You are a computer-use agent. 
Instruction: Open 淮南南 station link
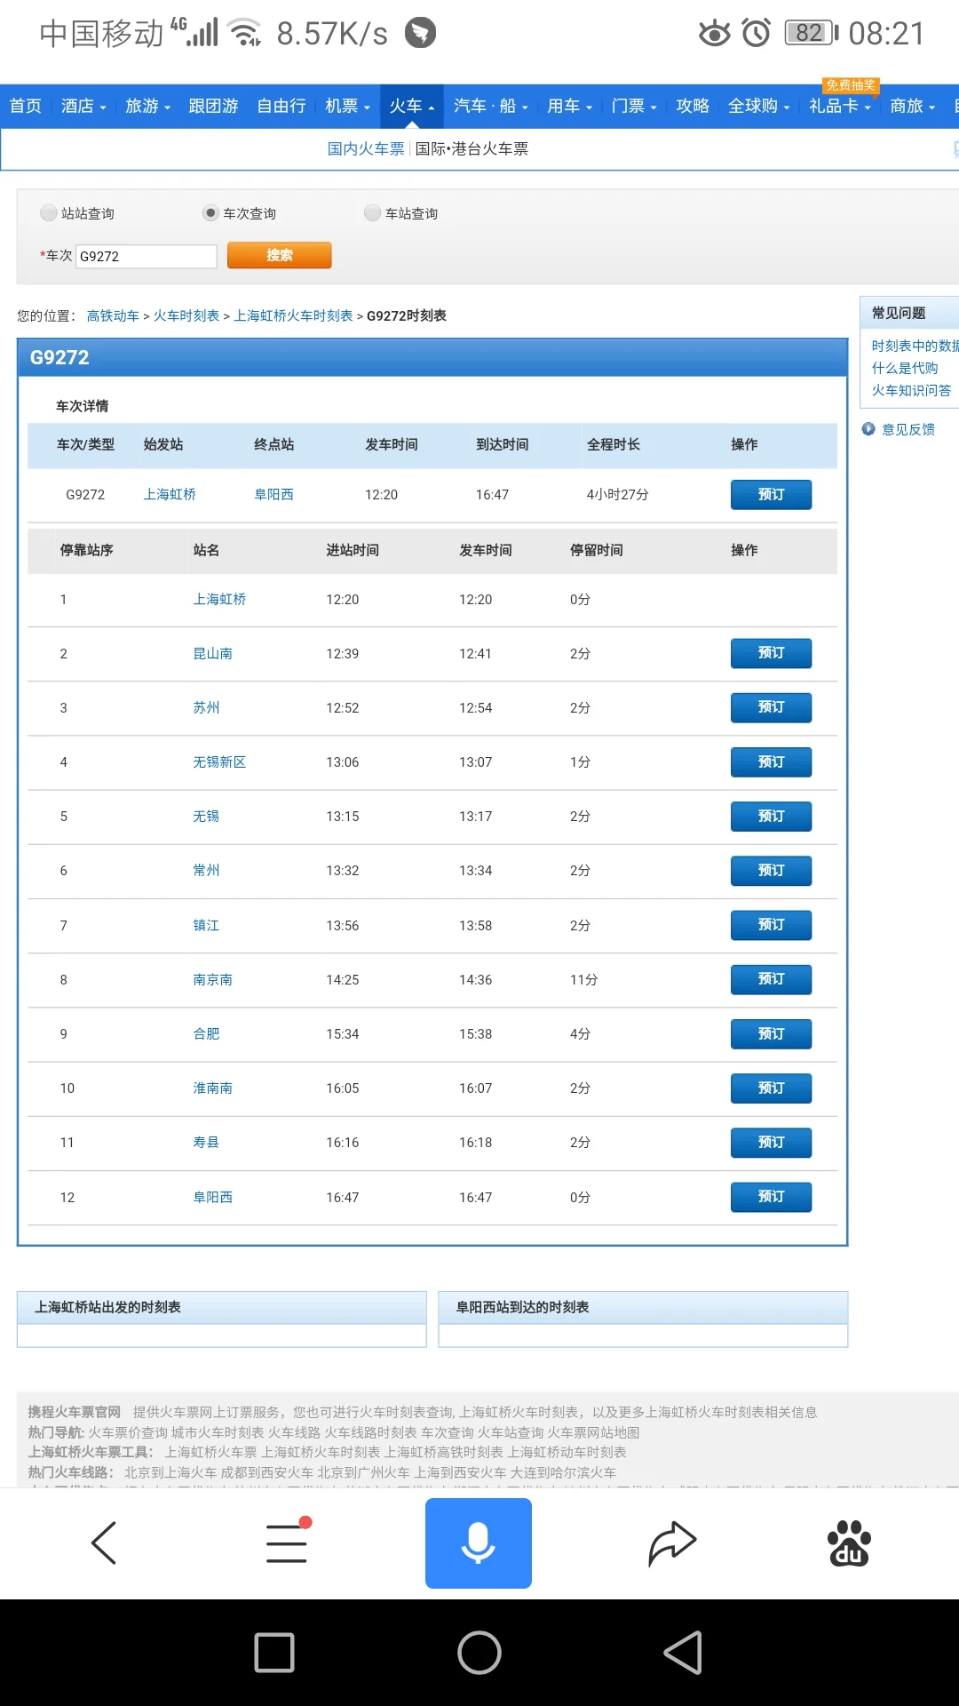pyautogui.click(x=213, y=1088)
